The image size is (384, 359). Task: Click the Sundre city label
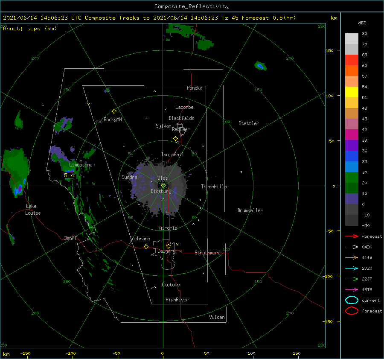click(x=129, y=177)
